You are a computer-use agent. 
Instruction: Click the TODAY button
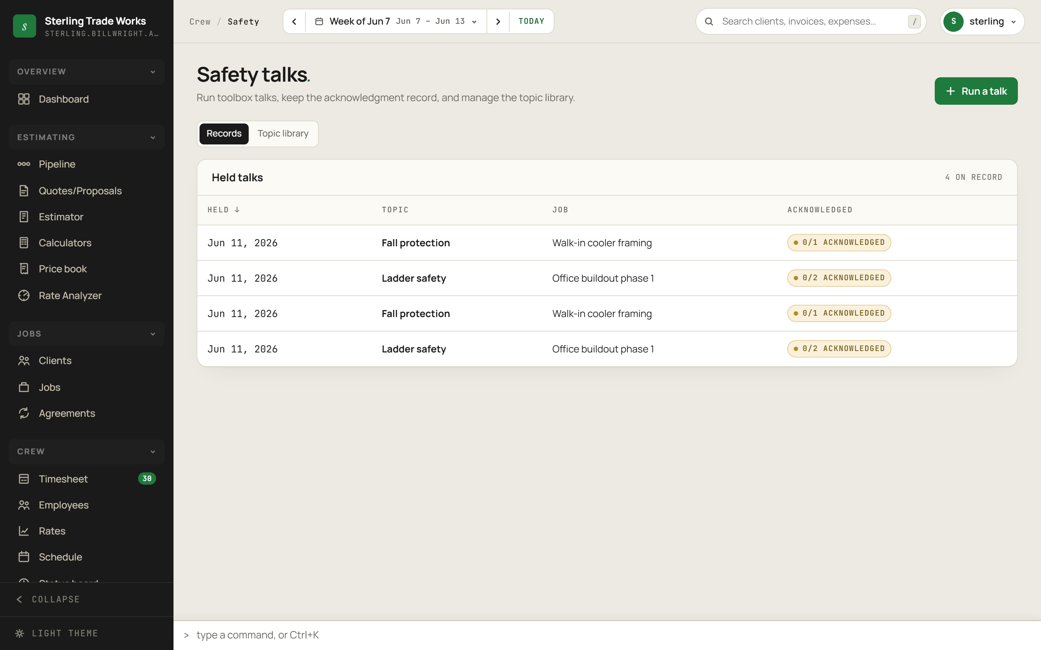pos(531,22)
